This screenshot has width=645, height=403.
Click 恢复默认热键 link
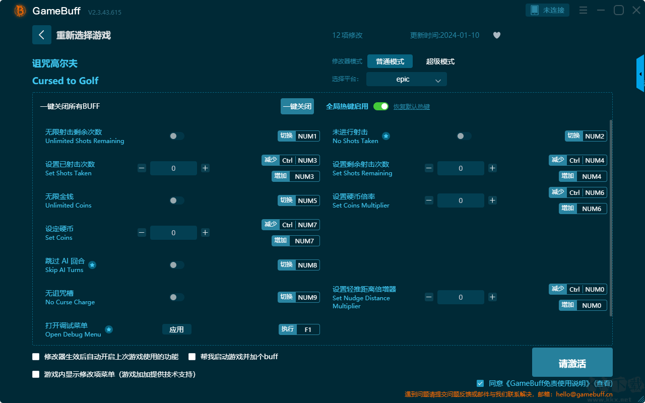point(412,107)
